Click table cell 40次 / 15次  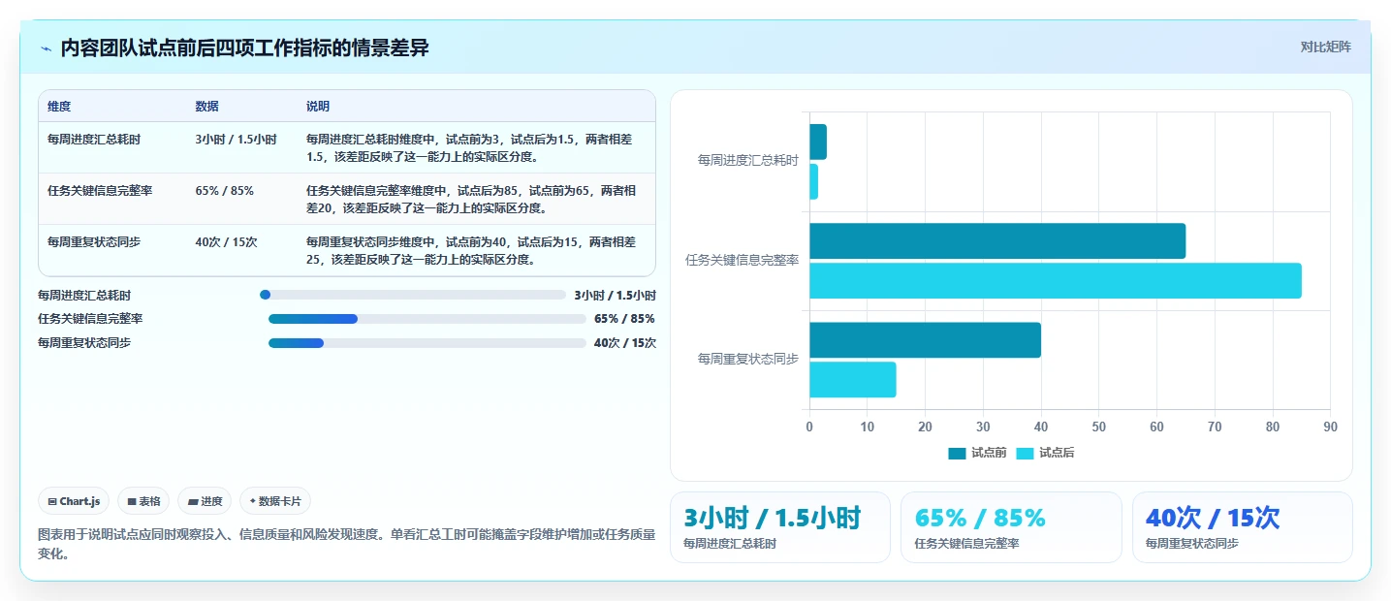pos(226,242)
